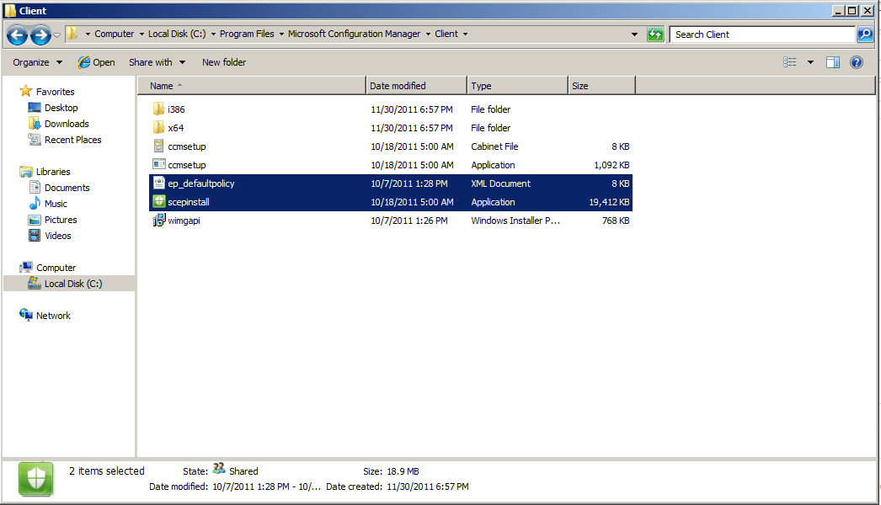Open the i386 folder entry
The image size is (881, 505).
(x=391, y=109)
